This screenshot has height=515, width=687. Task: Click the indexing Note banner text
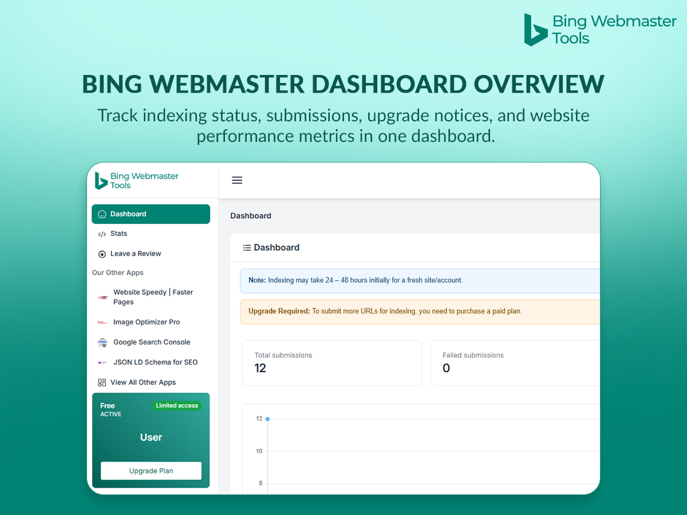point(356,280)
